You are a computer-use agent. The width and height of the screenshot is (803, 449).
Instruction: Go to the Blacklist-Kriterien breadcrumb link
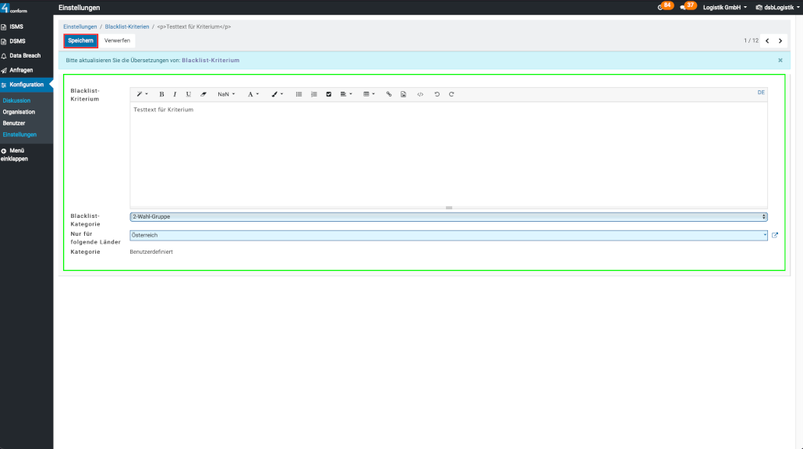pyautogui.click(x=127, y=26)
